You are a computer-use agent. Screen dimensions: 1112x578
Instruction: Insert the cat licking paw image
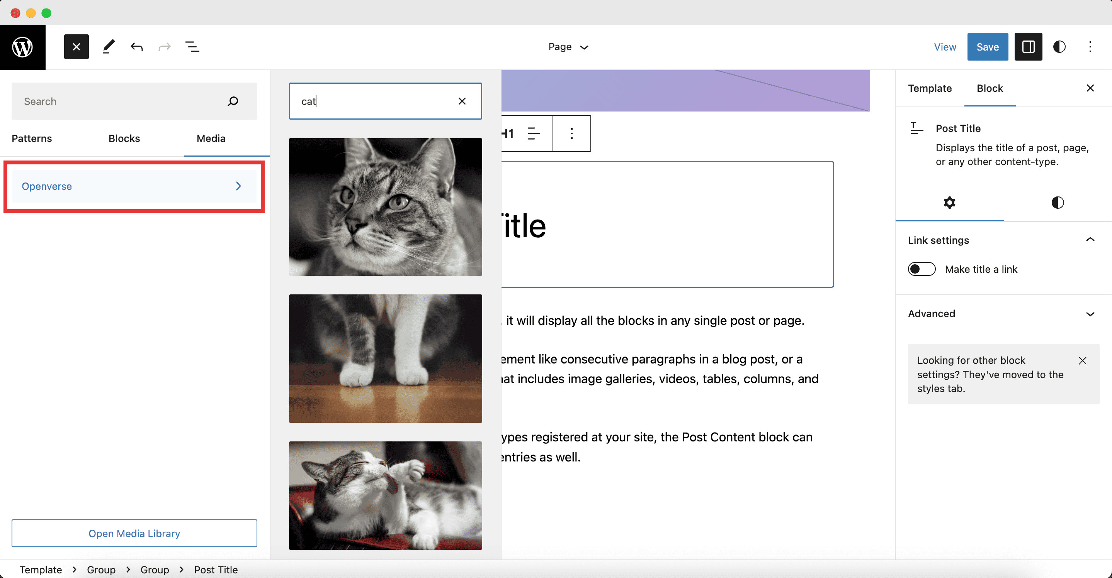coord(386,496)
